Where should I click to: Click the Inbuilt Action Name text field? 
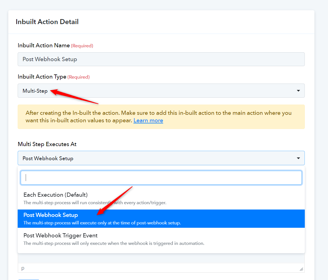tap(161, 59)
